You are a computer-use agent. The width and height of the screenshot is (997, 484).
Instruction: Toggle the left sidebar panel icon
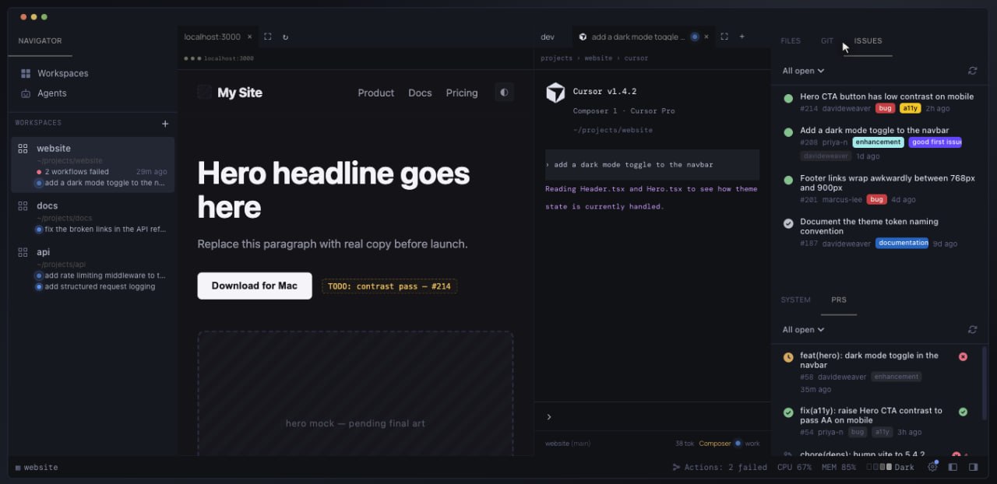[953, 467]
